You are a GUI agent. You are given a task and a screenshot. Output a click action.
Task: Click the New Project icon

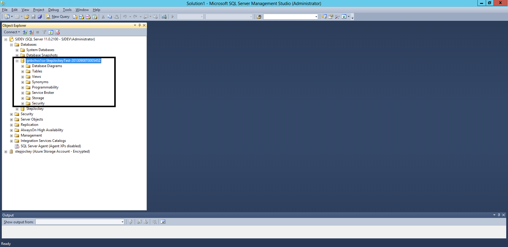click(7, 17)
